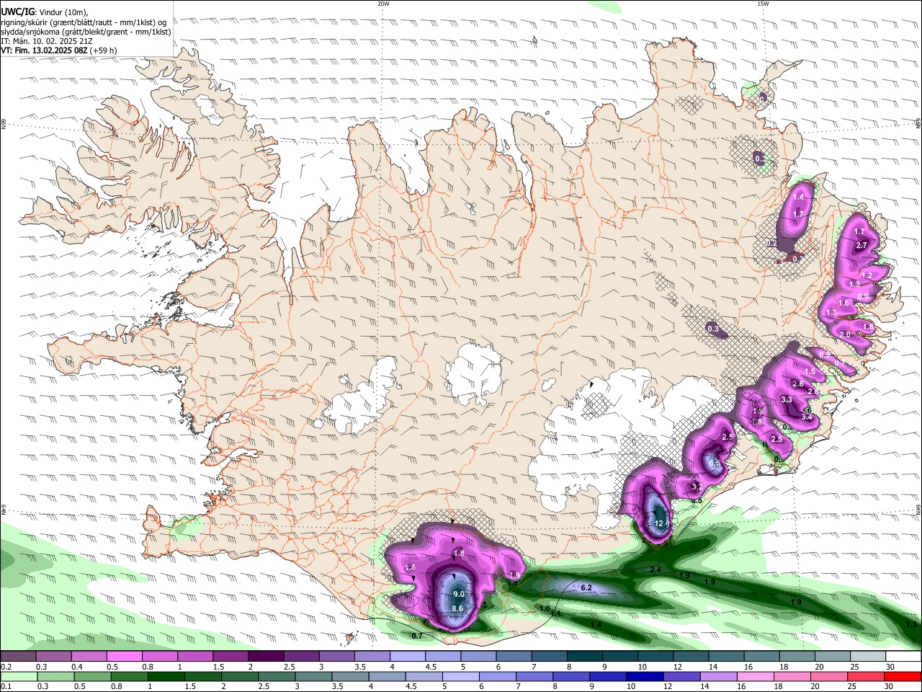Select the 3.3 value label in southeast Iceland
Viewport: 922px width, 692px height.
click(x=787, y=399)
